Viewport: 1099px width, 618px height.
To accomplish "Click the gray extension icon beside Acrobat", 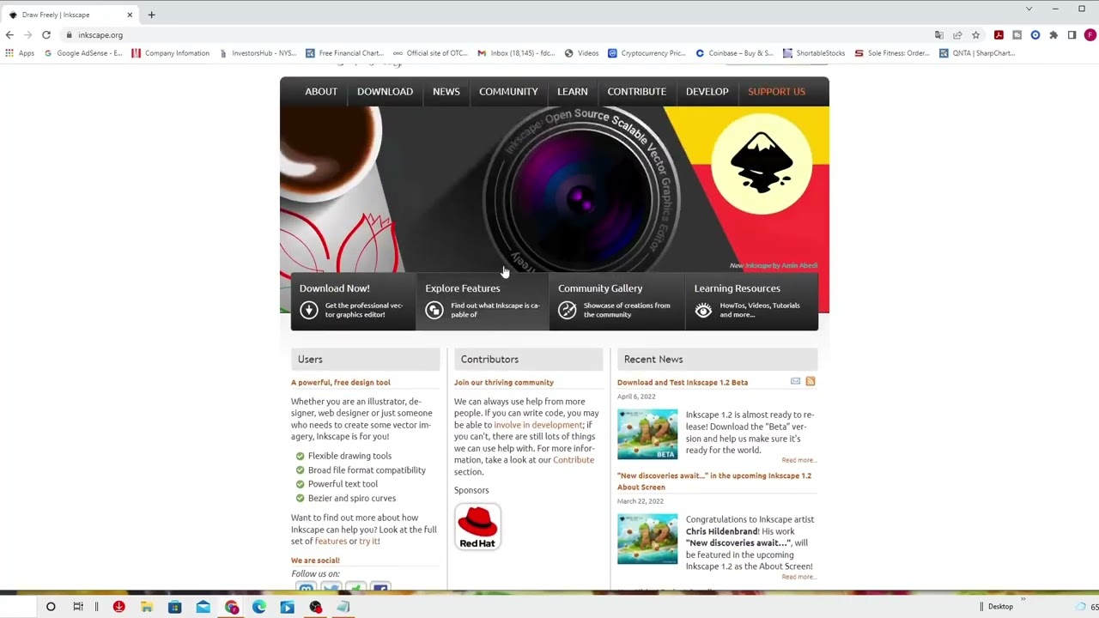I will point(1017,35).
